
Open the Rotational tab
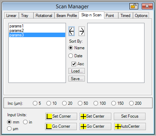[44, 16]
